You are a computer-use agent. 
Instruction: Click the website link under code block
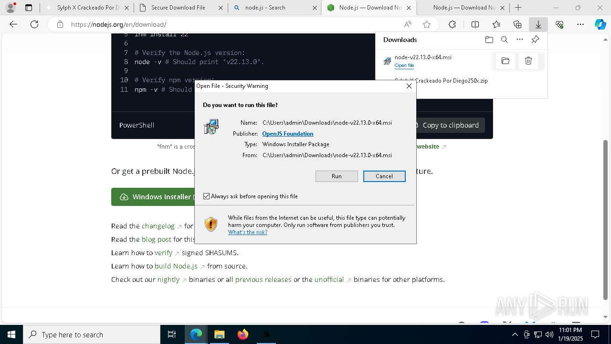point(428,147)
